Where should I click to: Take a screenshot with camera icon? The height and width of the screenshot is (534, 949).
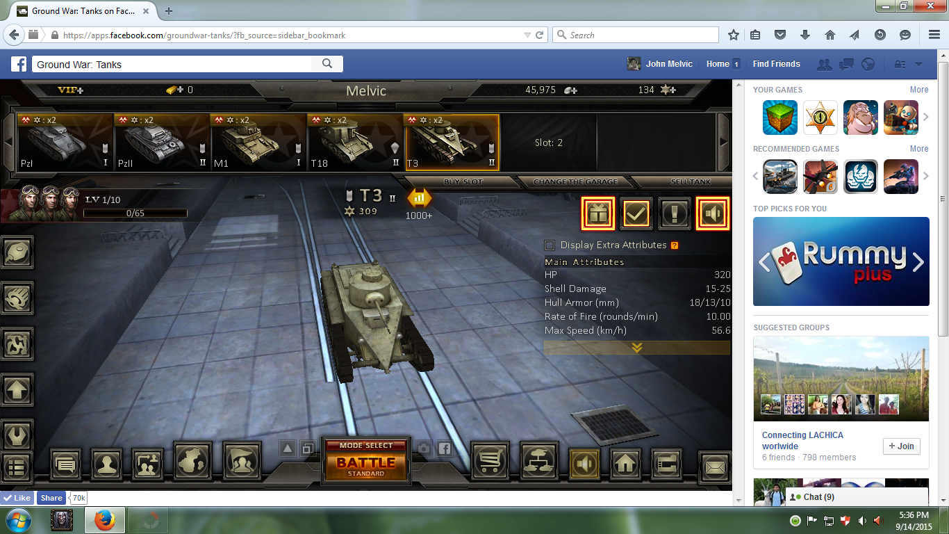click(423, 448)
